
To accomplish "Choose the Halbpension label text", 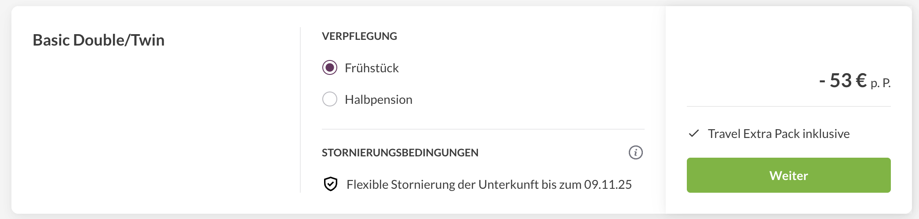I will click(378, 99).
